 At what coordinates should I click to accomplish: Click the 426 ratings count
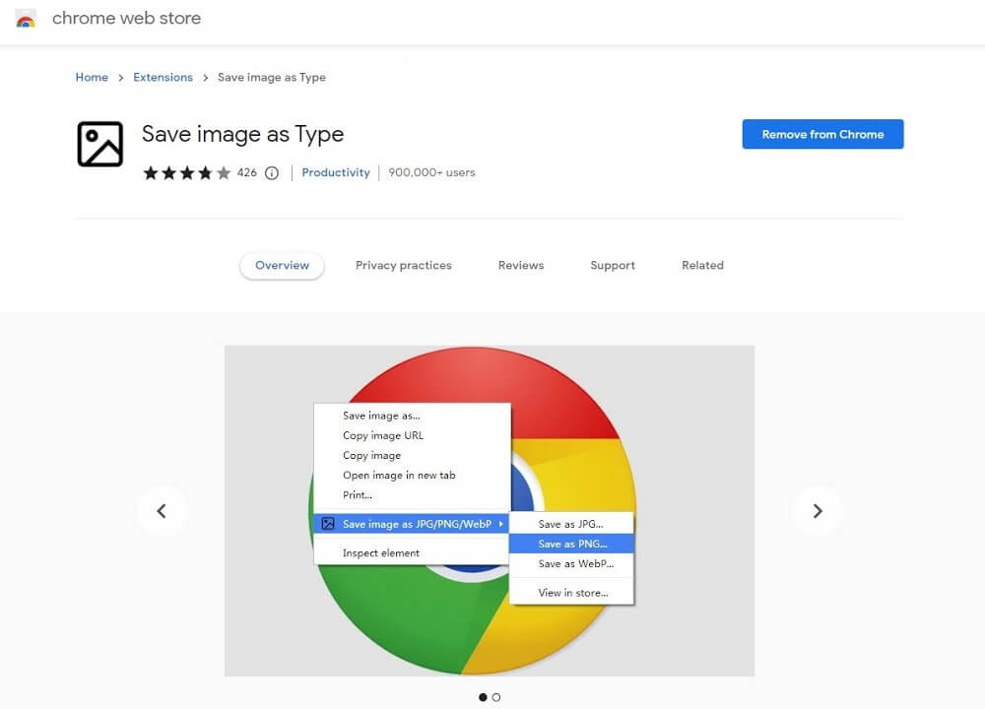pyautogui.click(x=246, y=173)
